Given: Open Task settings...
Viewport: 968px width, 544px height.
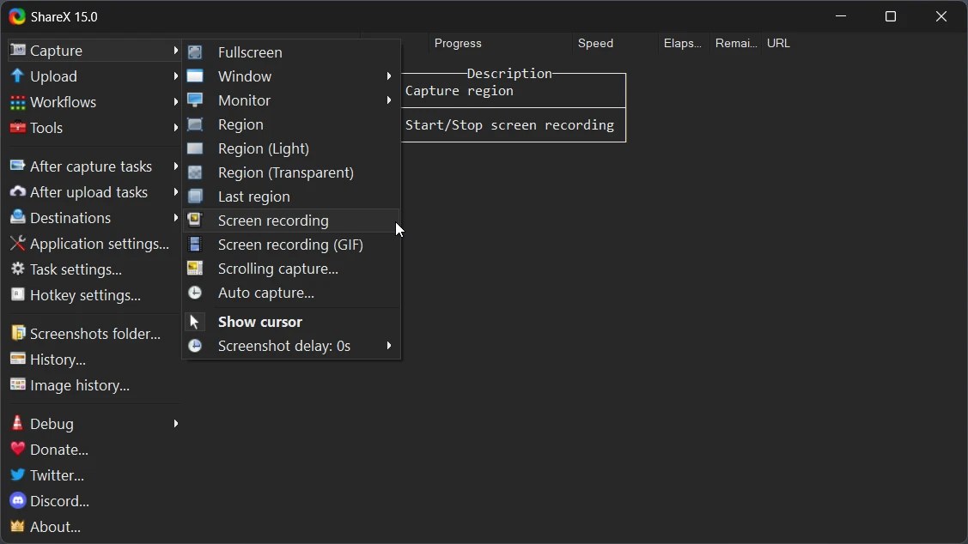Looking at the screenshot, I should pyautogui.click(x=94, y=269).
